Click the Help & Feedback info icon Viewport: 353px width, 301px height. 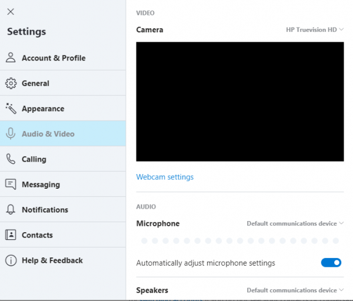tap(11, 260)
